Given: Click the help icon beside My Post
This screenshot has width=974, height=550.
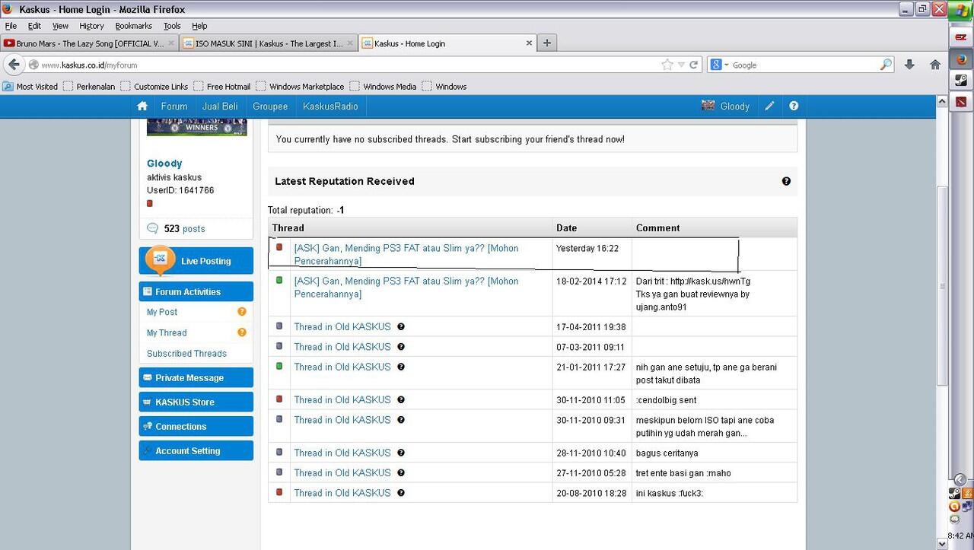Looking at the screenshot, I should pos(242,312).
